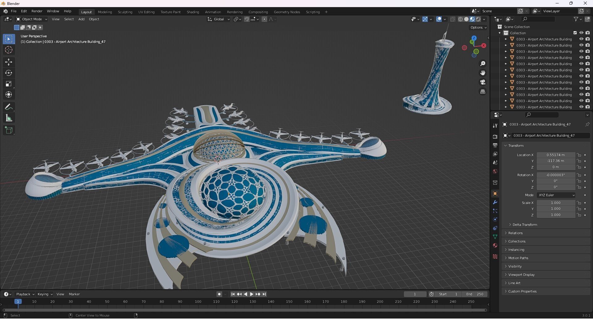The height and width of the screenshot is (321, 593).
Task: Switch to wireframe viewport shading
Action: click(x=461, y=19)
